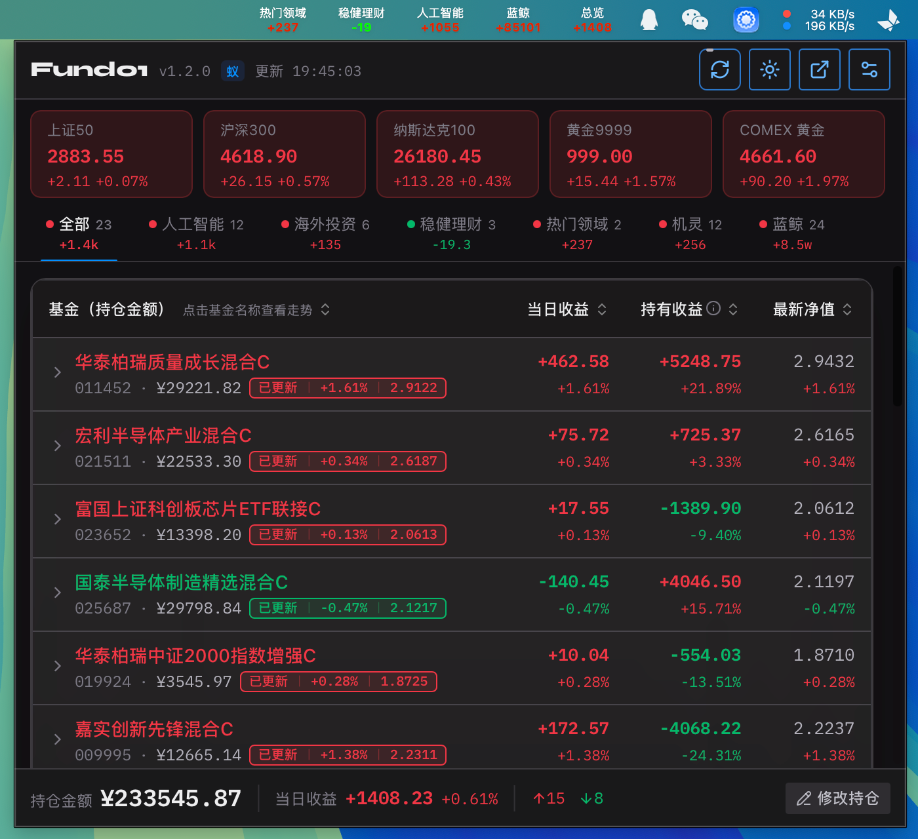Expand the 国泰半导体制造精选混合C row

pos(58,593)
